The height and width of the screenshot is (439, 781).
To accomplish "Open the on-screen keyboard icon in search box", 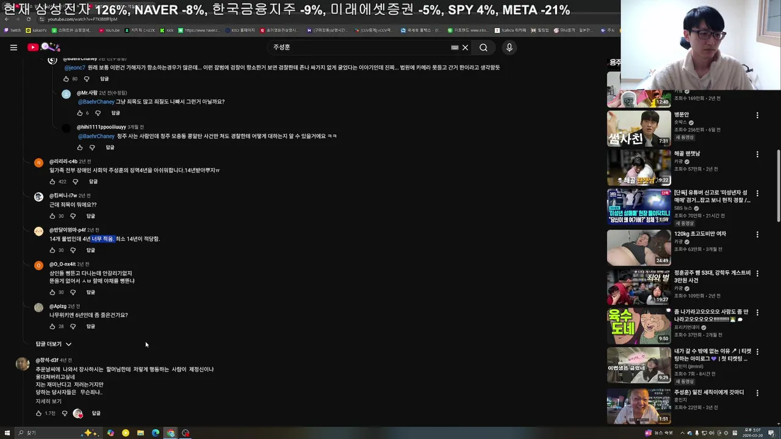I will click(455, 48).
